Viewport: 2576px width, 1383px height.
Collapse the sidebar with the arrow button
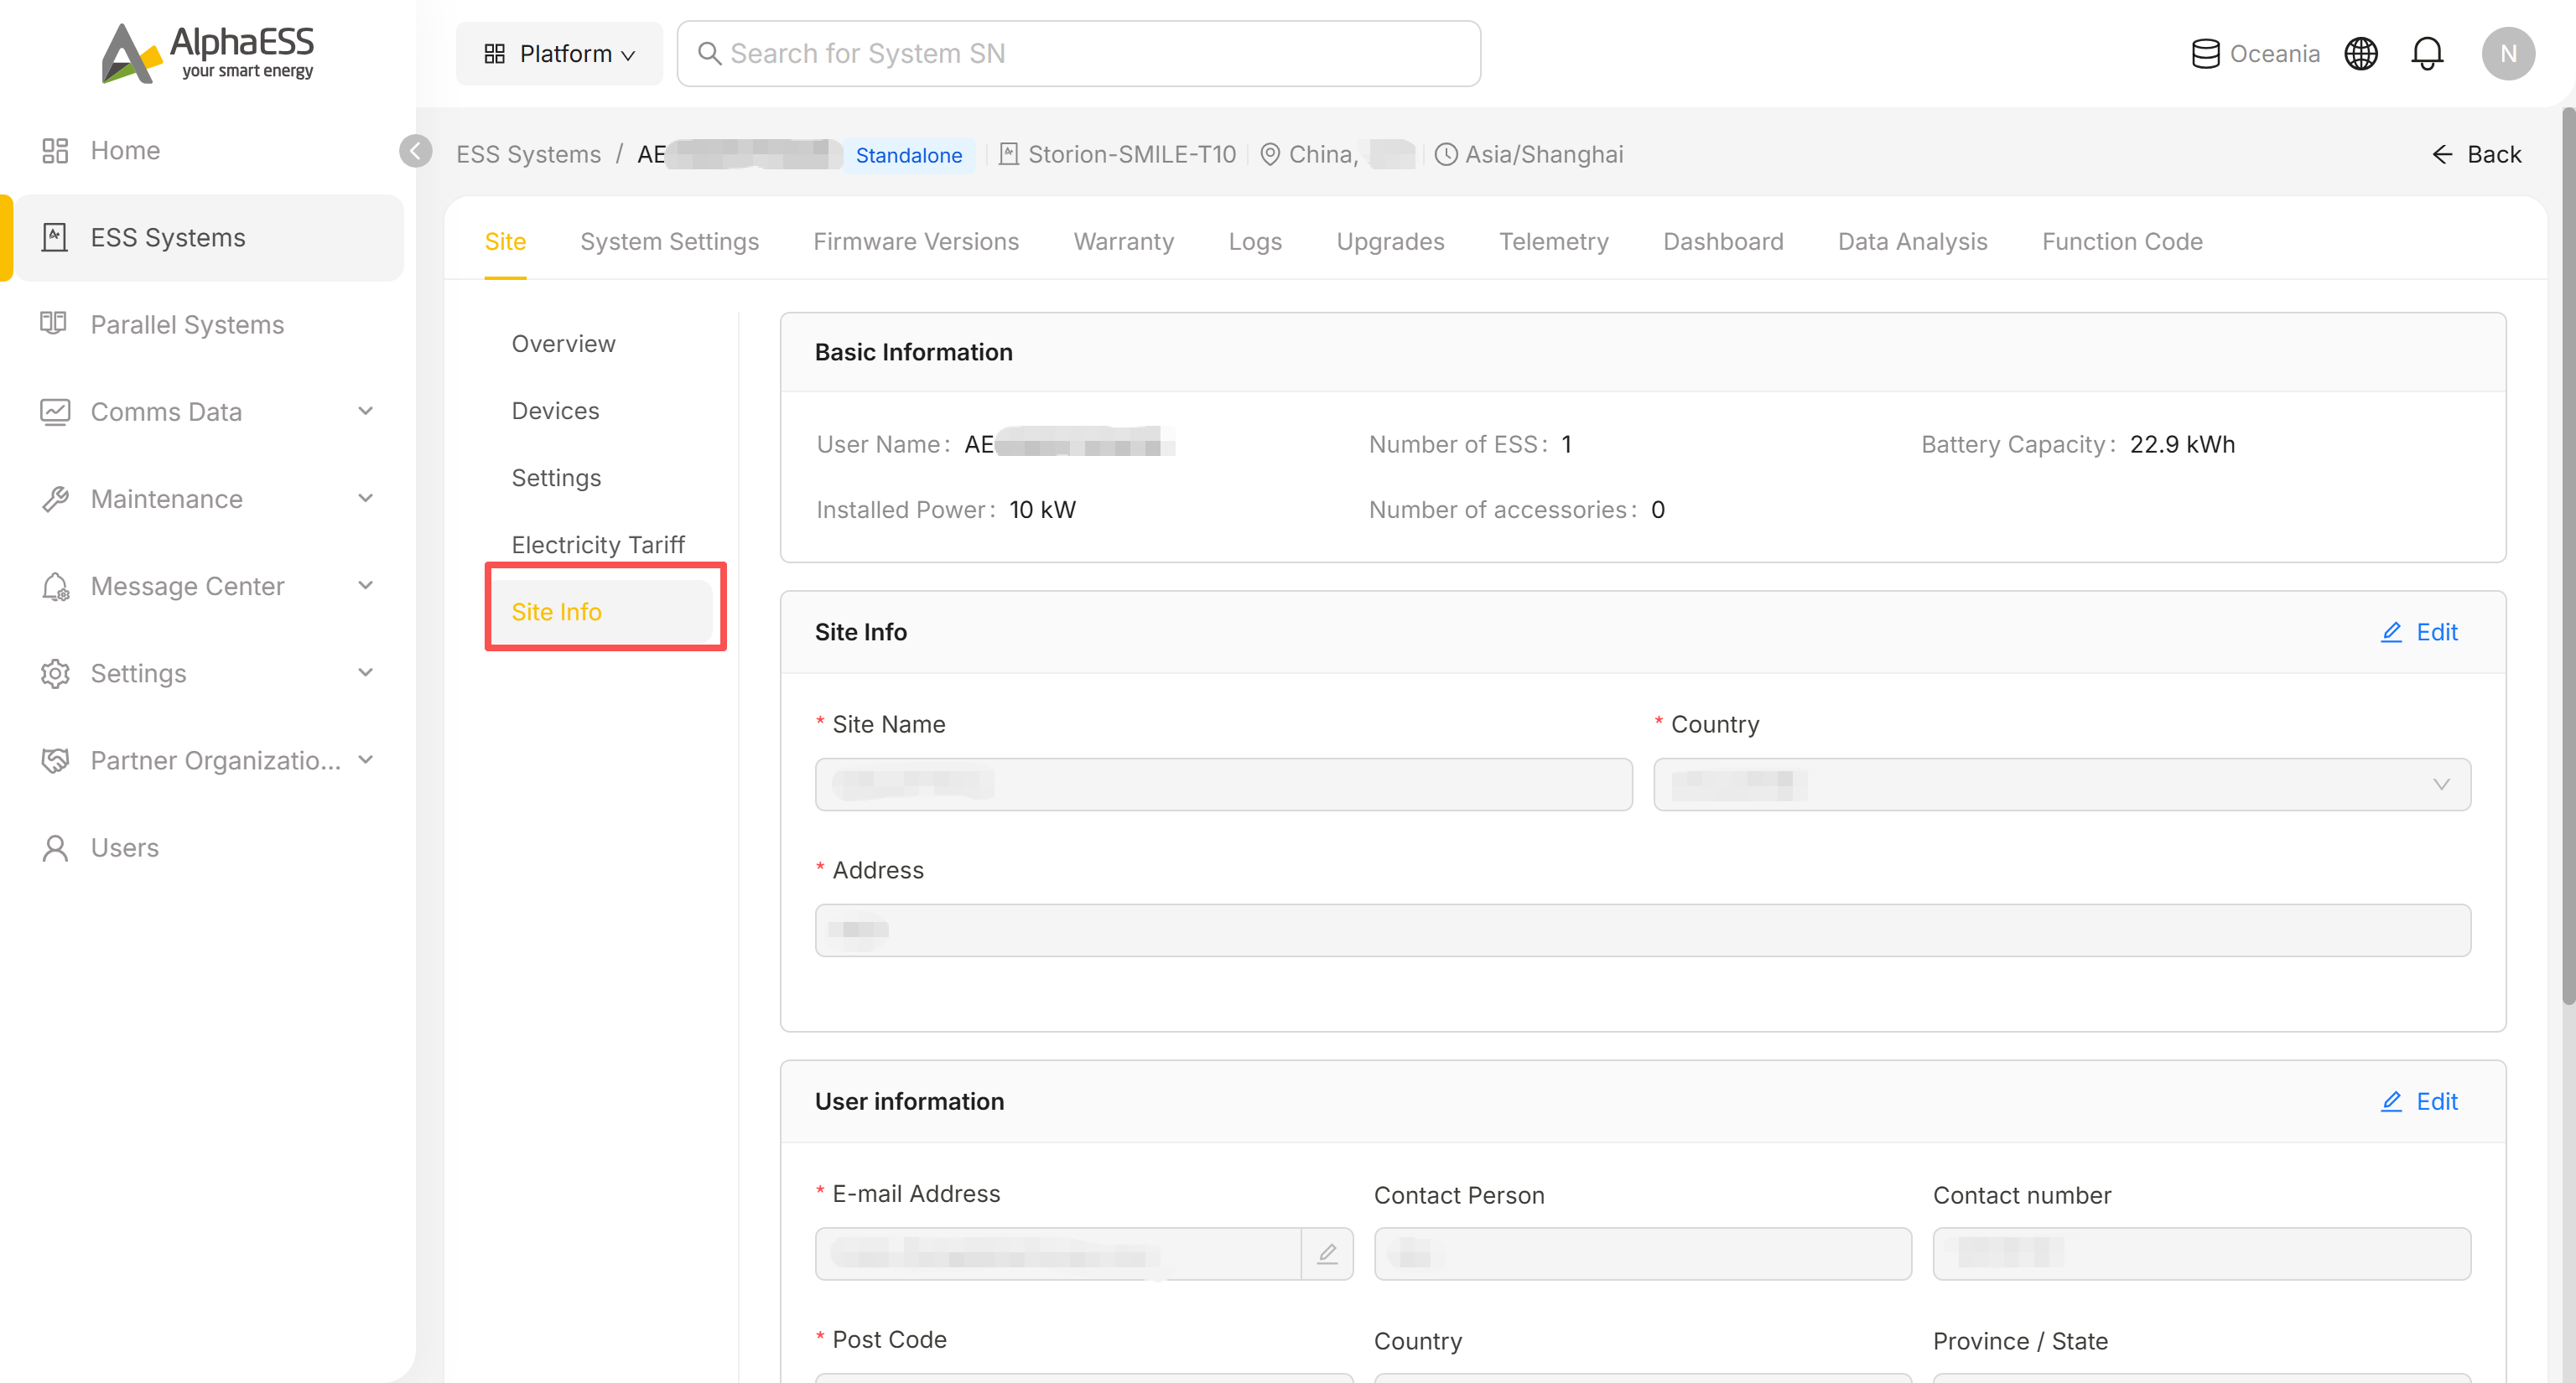[x=416, y=151]
